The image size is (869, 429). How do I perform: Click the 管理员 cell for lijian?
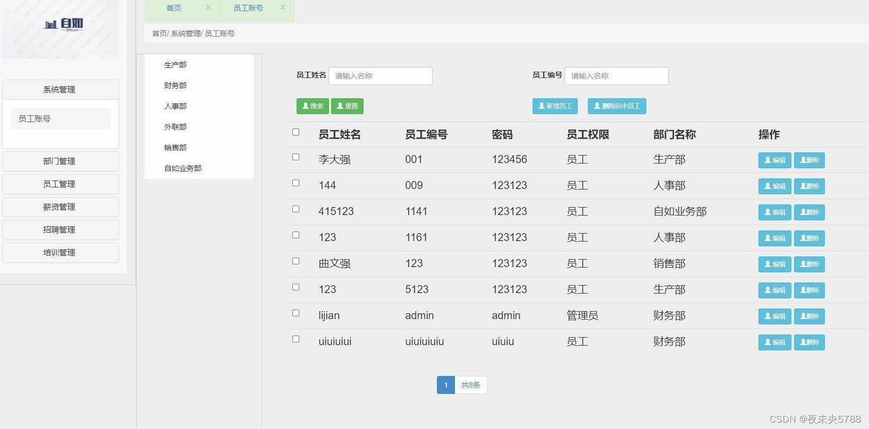tap(583, 316)
